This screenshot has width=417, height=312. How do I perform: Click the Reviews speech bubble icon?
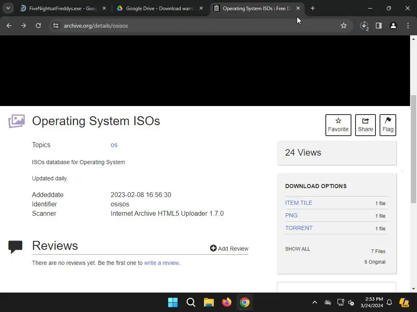15,247
